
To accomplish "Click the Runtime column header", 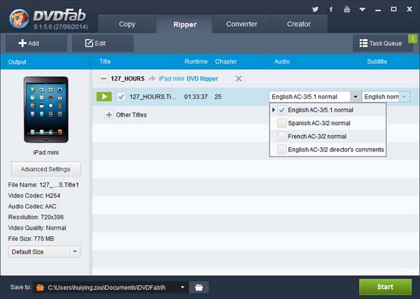I will tap(196, 61).
